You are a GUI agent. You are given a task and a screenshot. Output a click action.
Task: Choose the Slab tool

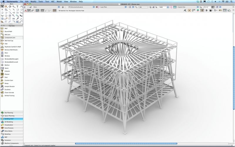[6, 44]
